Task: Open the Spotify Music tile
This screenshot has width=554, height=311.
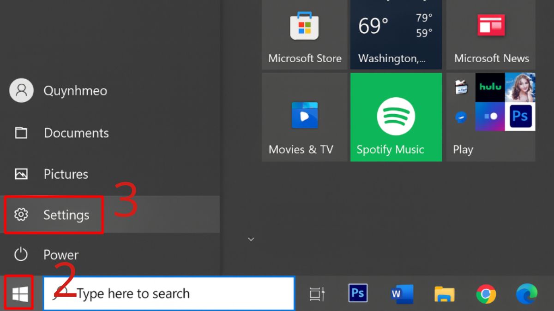Action: click(x=396, y=117)
